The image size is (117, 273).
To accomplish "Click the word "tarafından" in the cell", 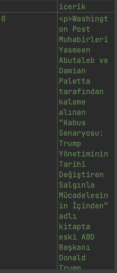I will (81, 91).
